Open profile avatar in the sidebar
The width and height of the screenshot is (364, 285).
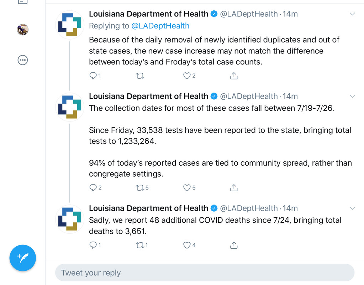(x=23, y=30)
